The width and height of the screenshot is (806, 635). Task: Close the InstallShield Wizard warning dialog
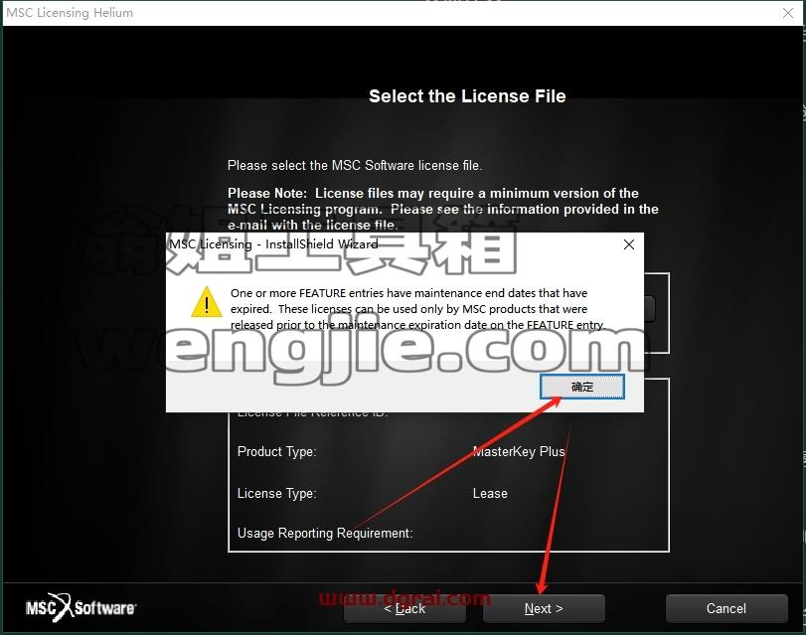pyautogui.click(x=629, y=244)
